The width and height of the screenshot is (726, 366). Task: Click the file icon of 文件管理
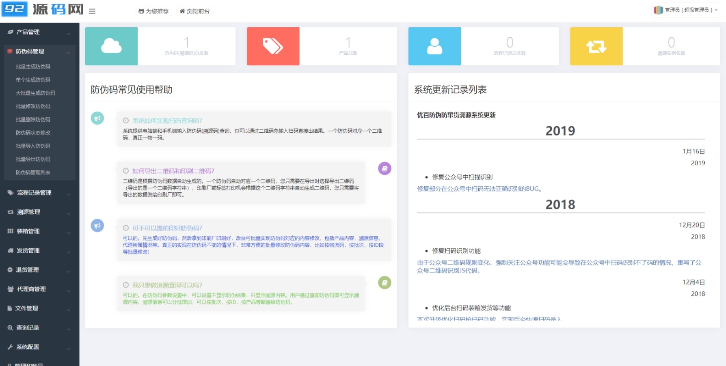tap(10, 308)
